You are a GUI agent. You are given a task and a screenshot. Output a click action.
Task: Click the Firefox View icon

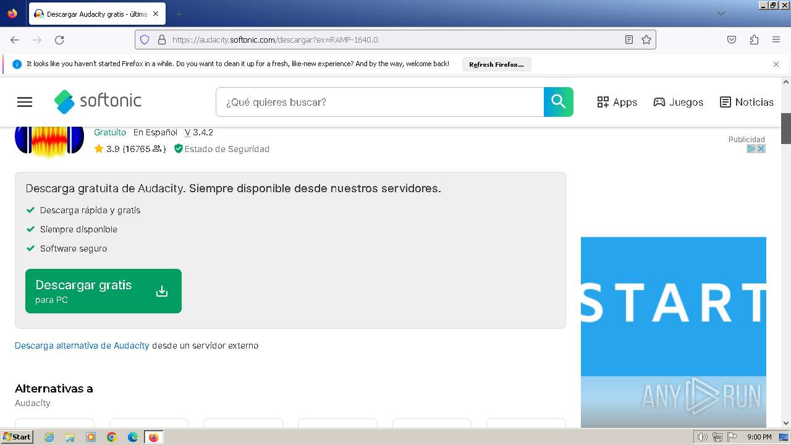click(12, 14)
